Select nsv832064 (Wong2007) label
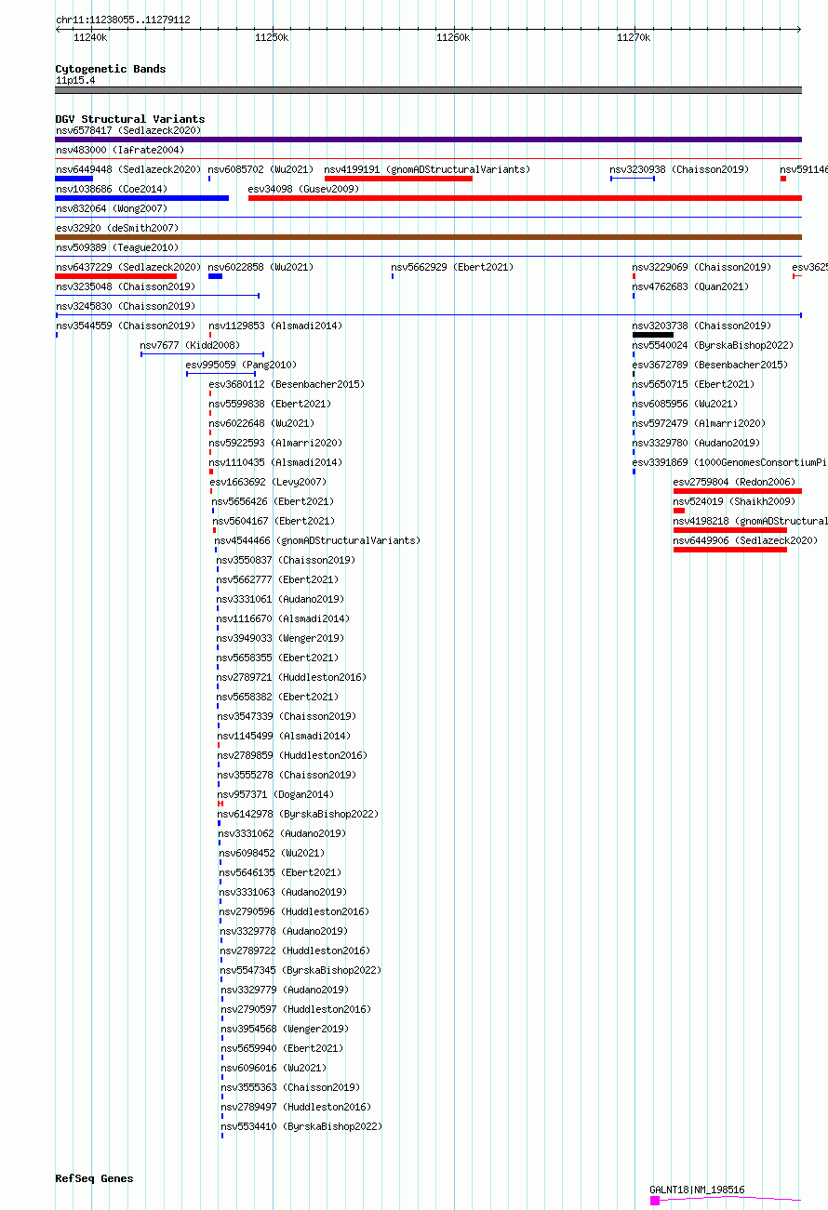 coord(112,208)
